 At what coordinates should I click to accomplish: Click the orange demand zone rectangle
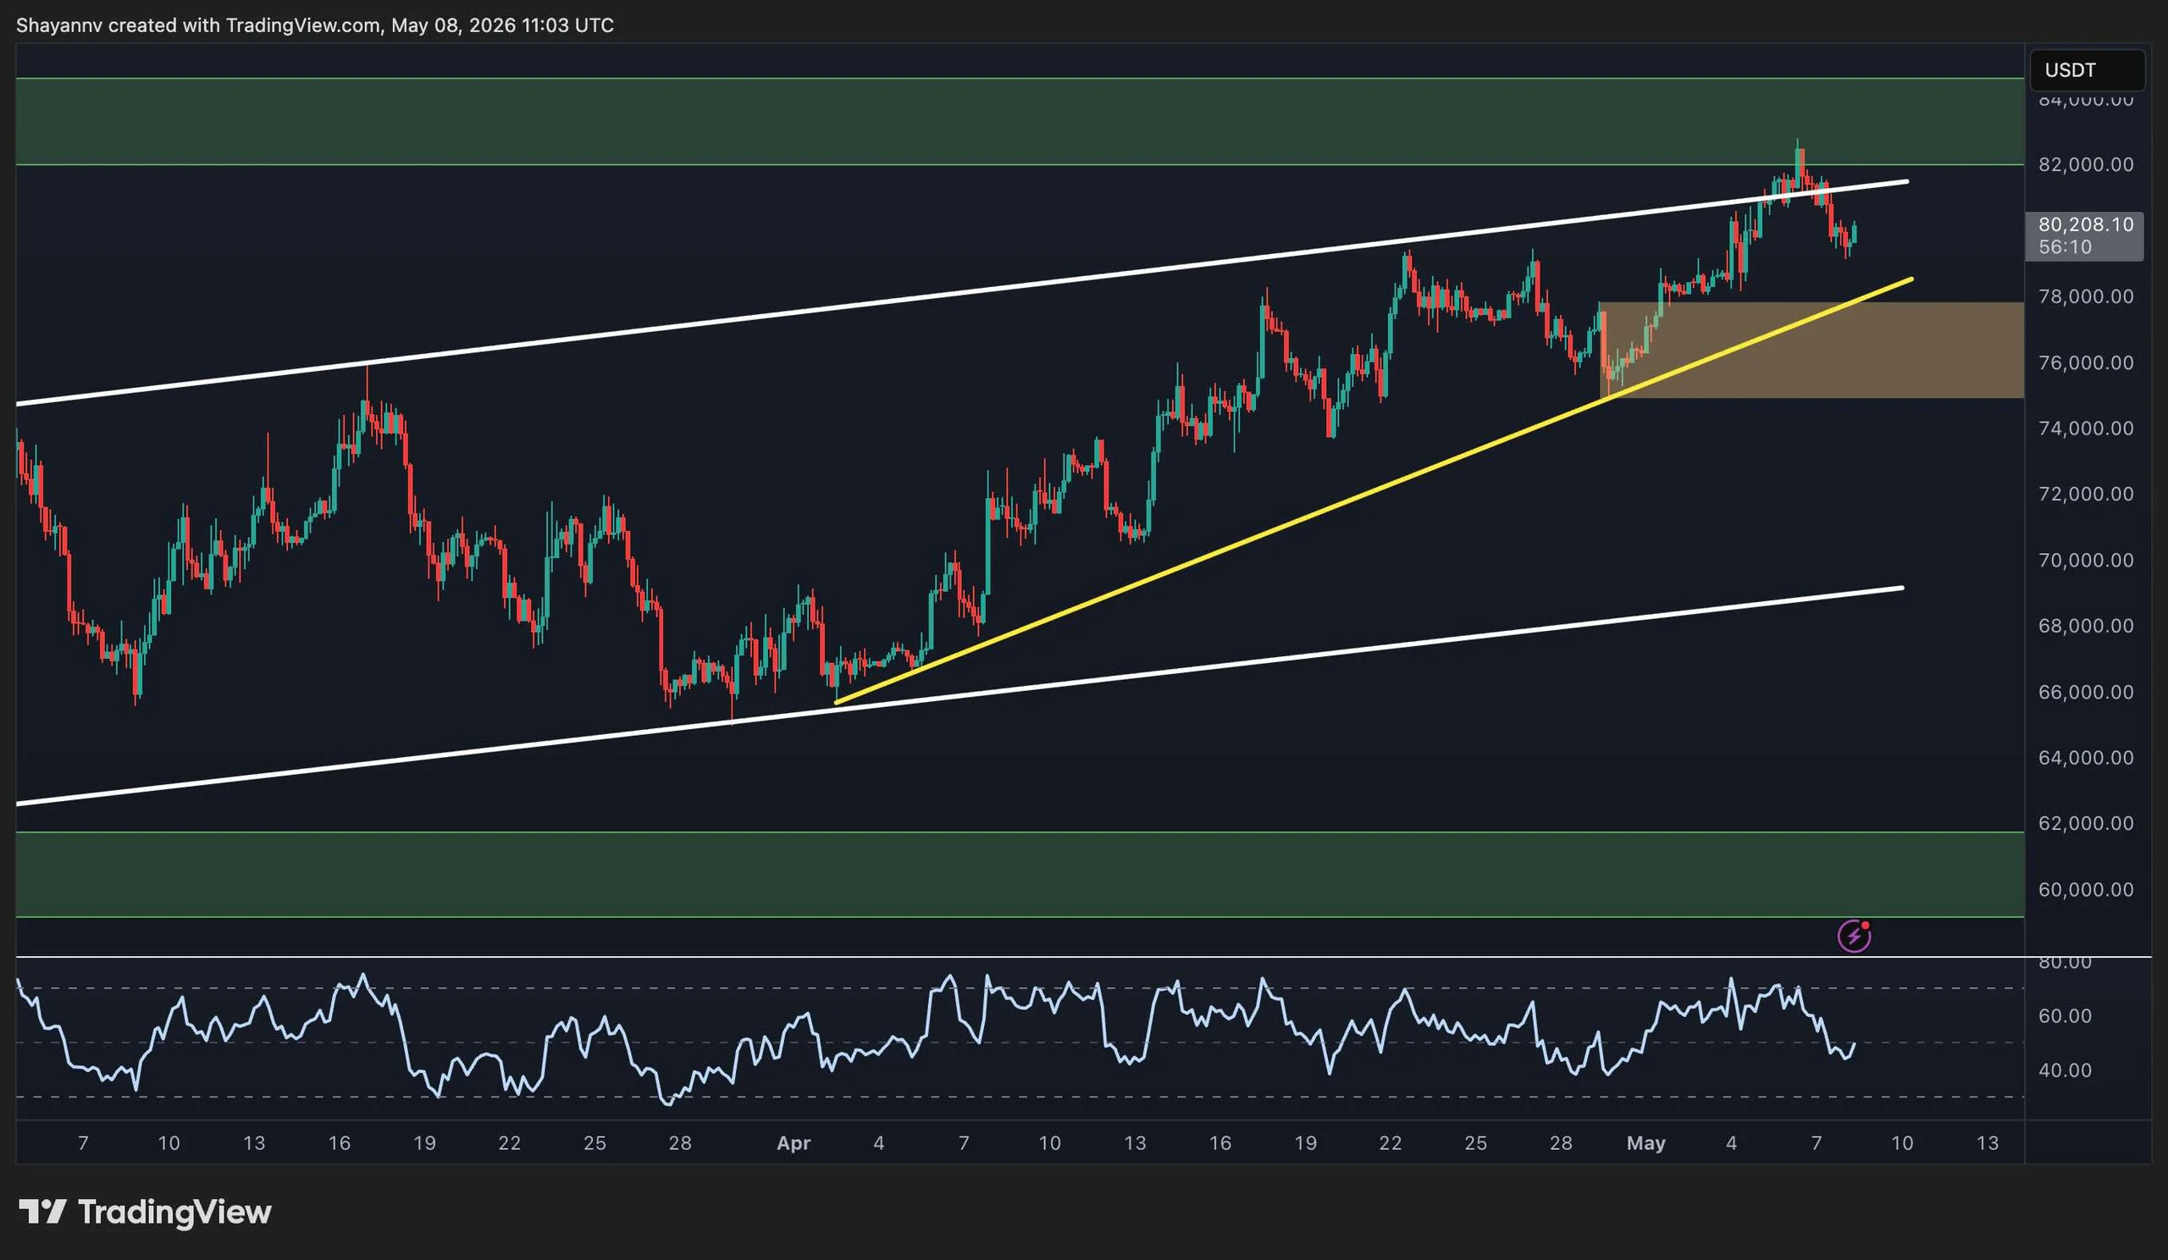[1811, 350]
